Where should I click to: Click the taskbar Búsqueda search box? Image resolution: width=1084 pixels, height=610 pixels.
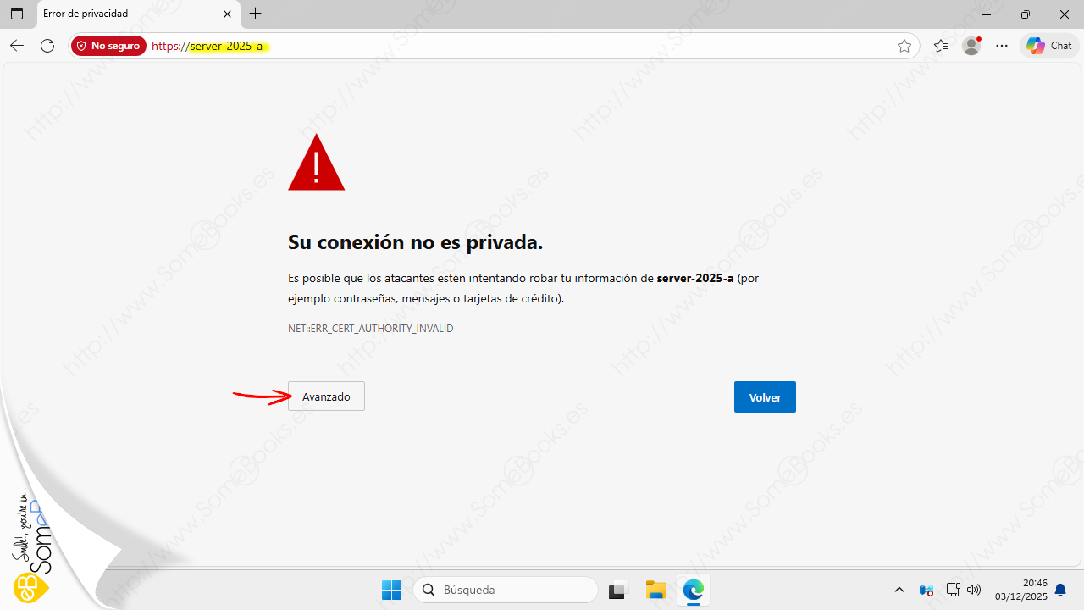click(506, 590)
